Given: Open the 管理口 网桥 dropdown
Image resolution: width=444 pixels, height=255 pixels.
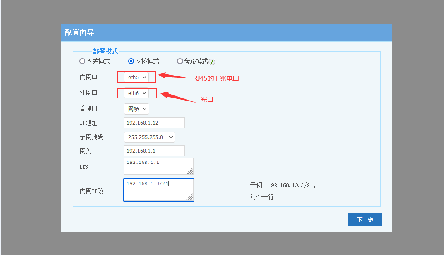Looking at the screenshot, I should 136,109.
